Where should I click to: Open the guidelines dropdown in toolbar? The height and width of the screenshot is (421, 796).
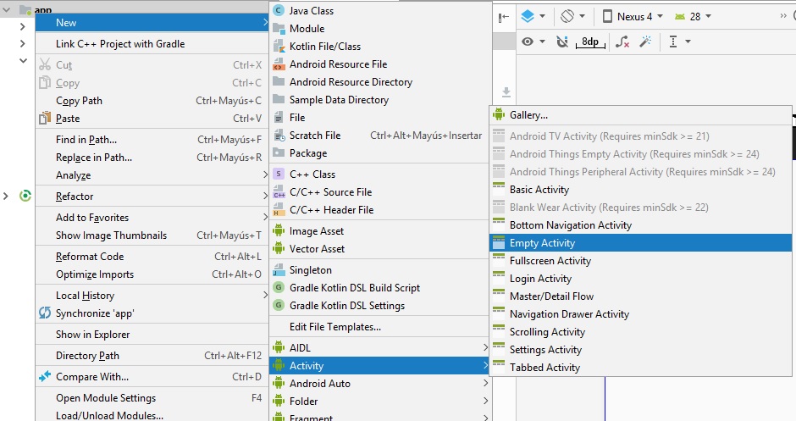pos(679,42)
